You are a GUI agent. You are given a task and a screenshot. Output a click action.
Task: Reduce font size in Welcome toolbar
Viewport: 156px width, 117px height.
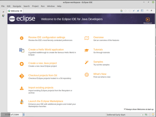pyautogui.click(x=134, y=11)
